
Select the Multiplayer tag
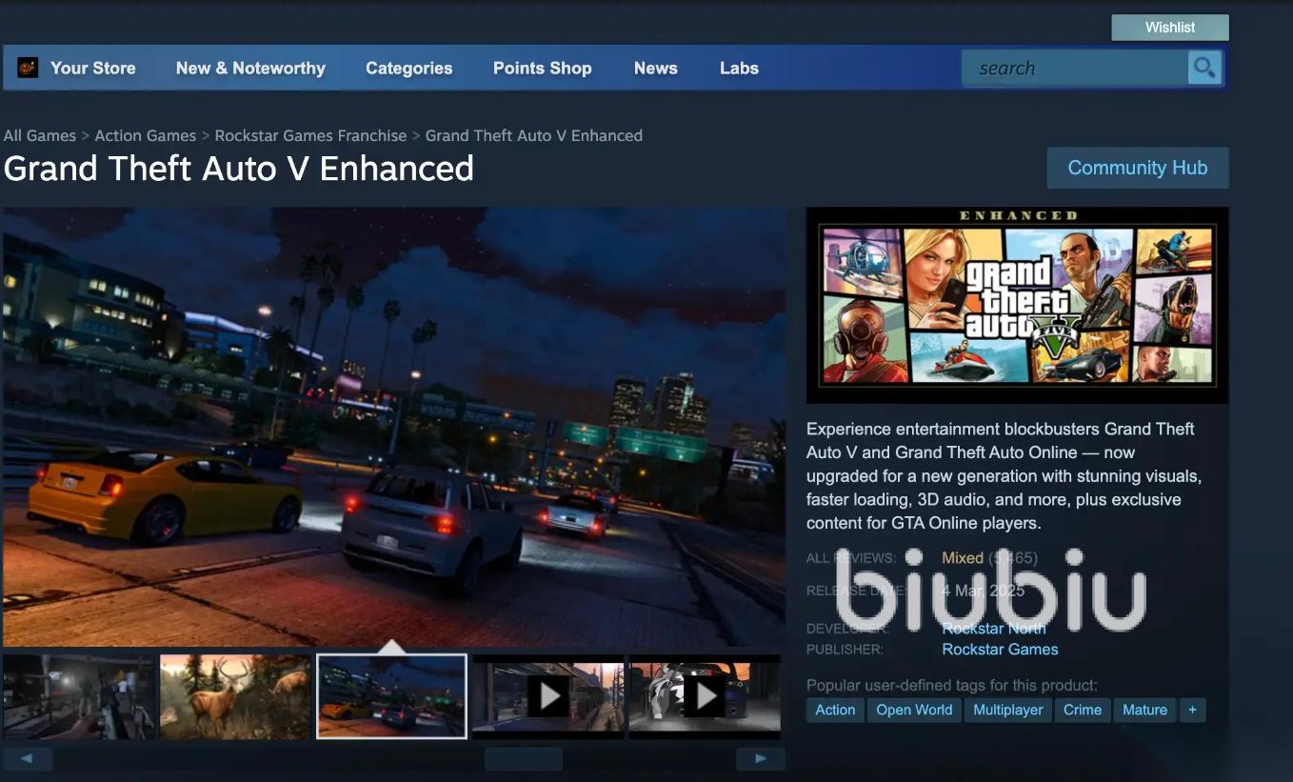[x=1008, y=710]
